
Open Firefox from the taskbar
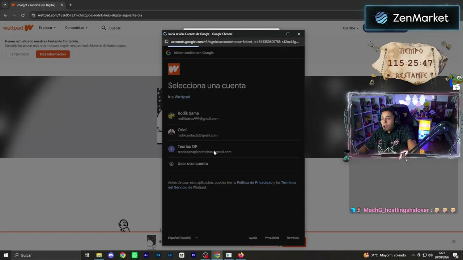(x=241, y=255)
